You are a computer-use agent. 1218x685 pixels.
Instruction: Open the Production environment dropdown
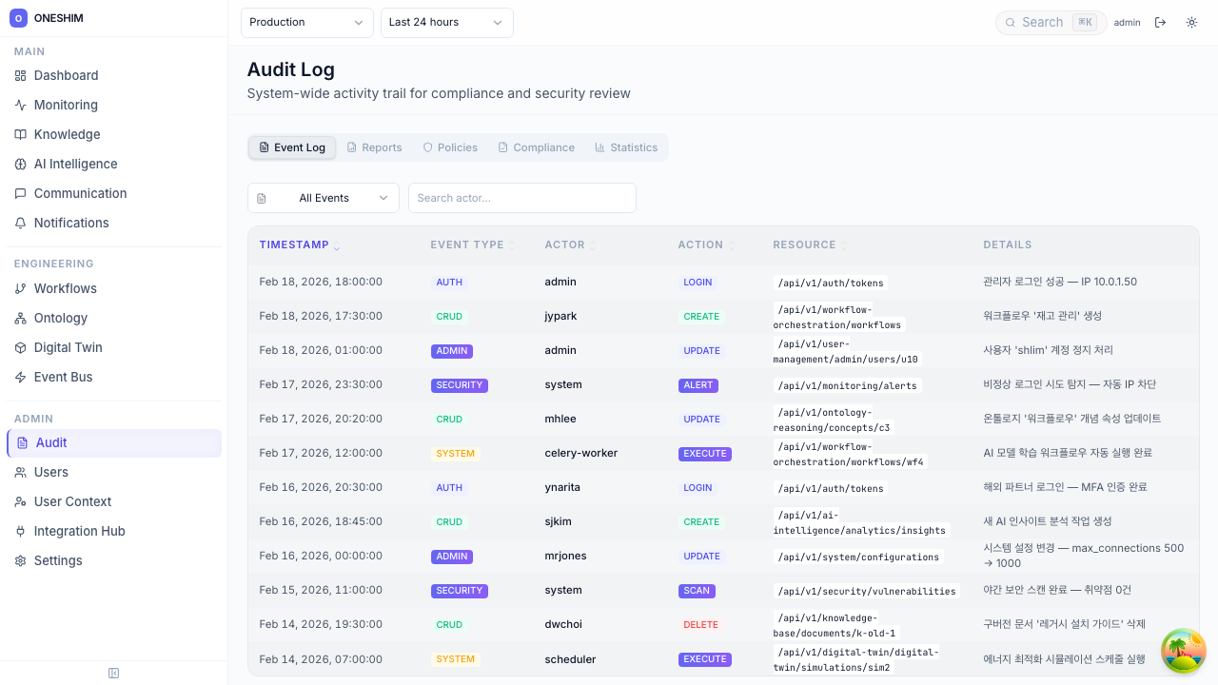(x=306, y=23)
